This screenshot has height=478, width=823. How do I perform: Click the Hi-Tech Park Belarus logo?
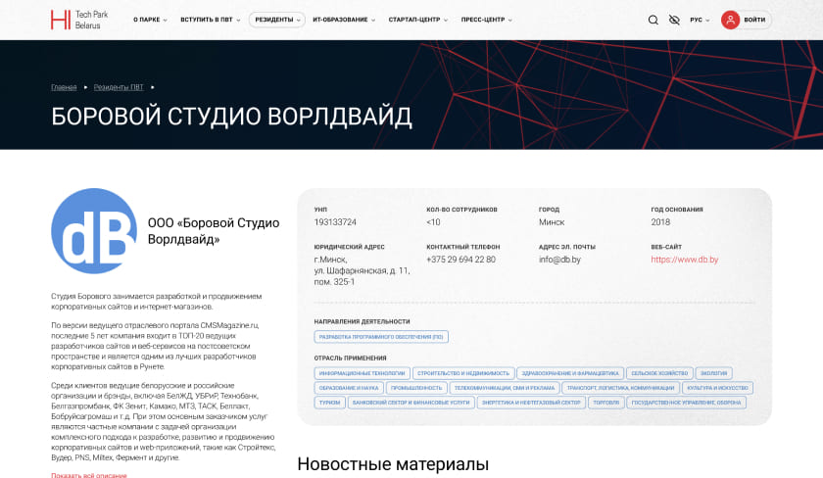(x=78, y=20)
